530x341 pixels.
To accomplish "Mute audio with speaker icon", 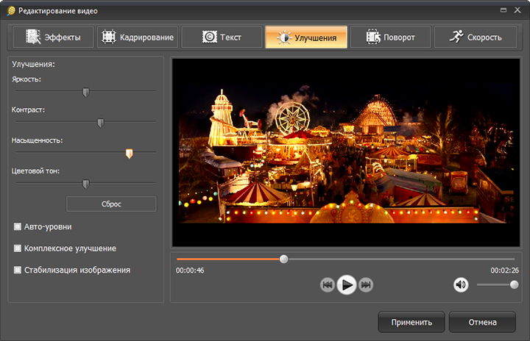I will (x=461, y=284).
